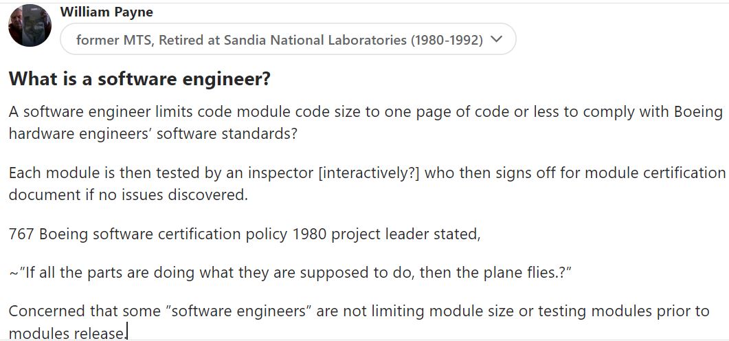Image resolution: width=729 pixels, height=341 pixels.
Task: Click the 'Concerned that some' line
Action: point(359,310)
